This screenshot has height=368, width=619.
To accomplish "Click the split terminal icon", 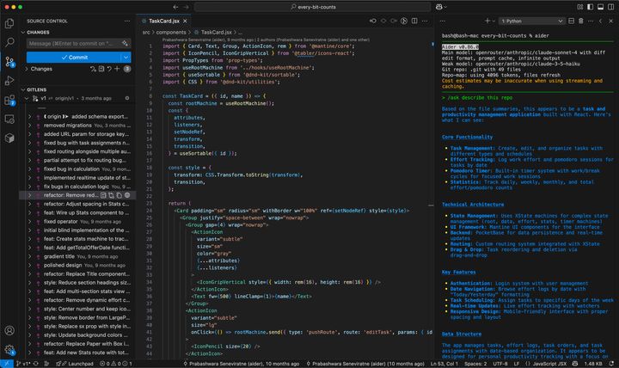I will (571, 21).
